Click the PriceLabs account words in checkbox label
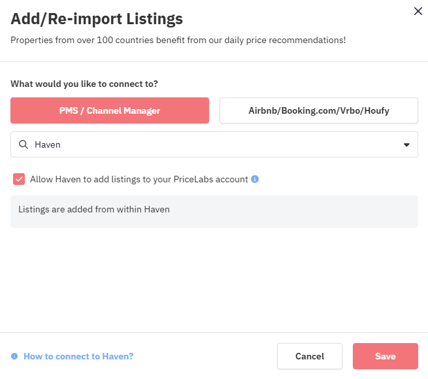 coord(210,179)
